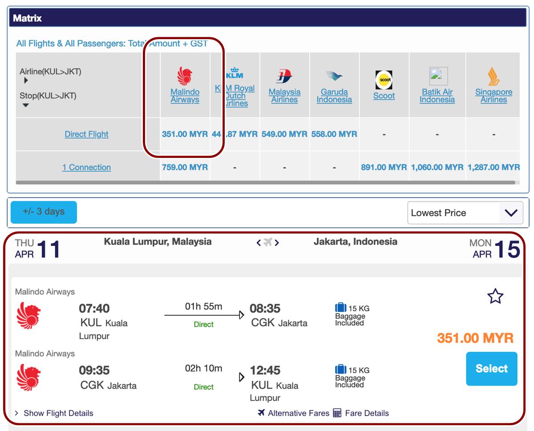Click the 02h 10m flight duration
Image resolution: width=534 pixels, height=431 pixels.
[x=203, y=368]
